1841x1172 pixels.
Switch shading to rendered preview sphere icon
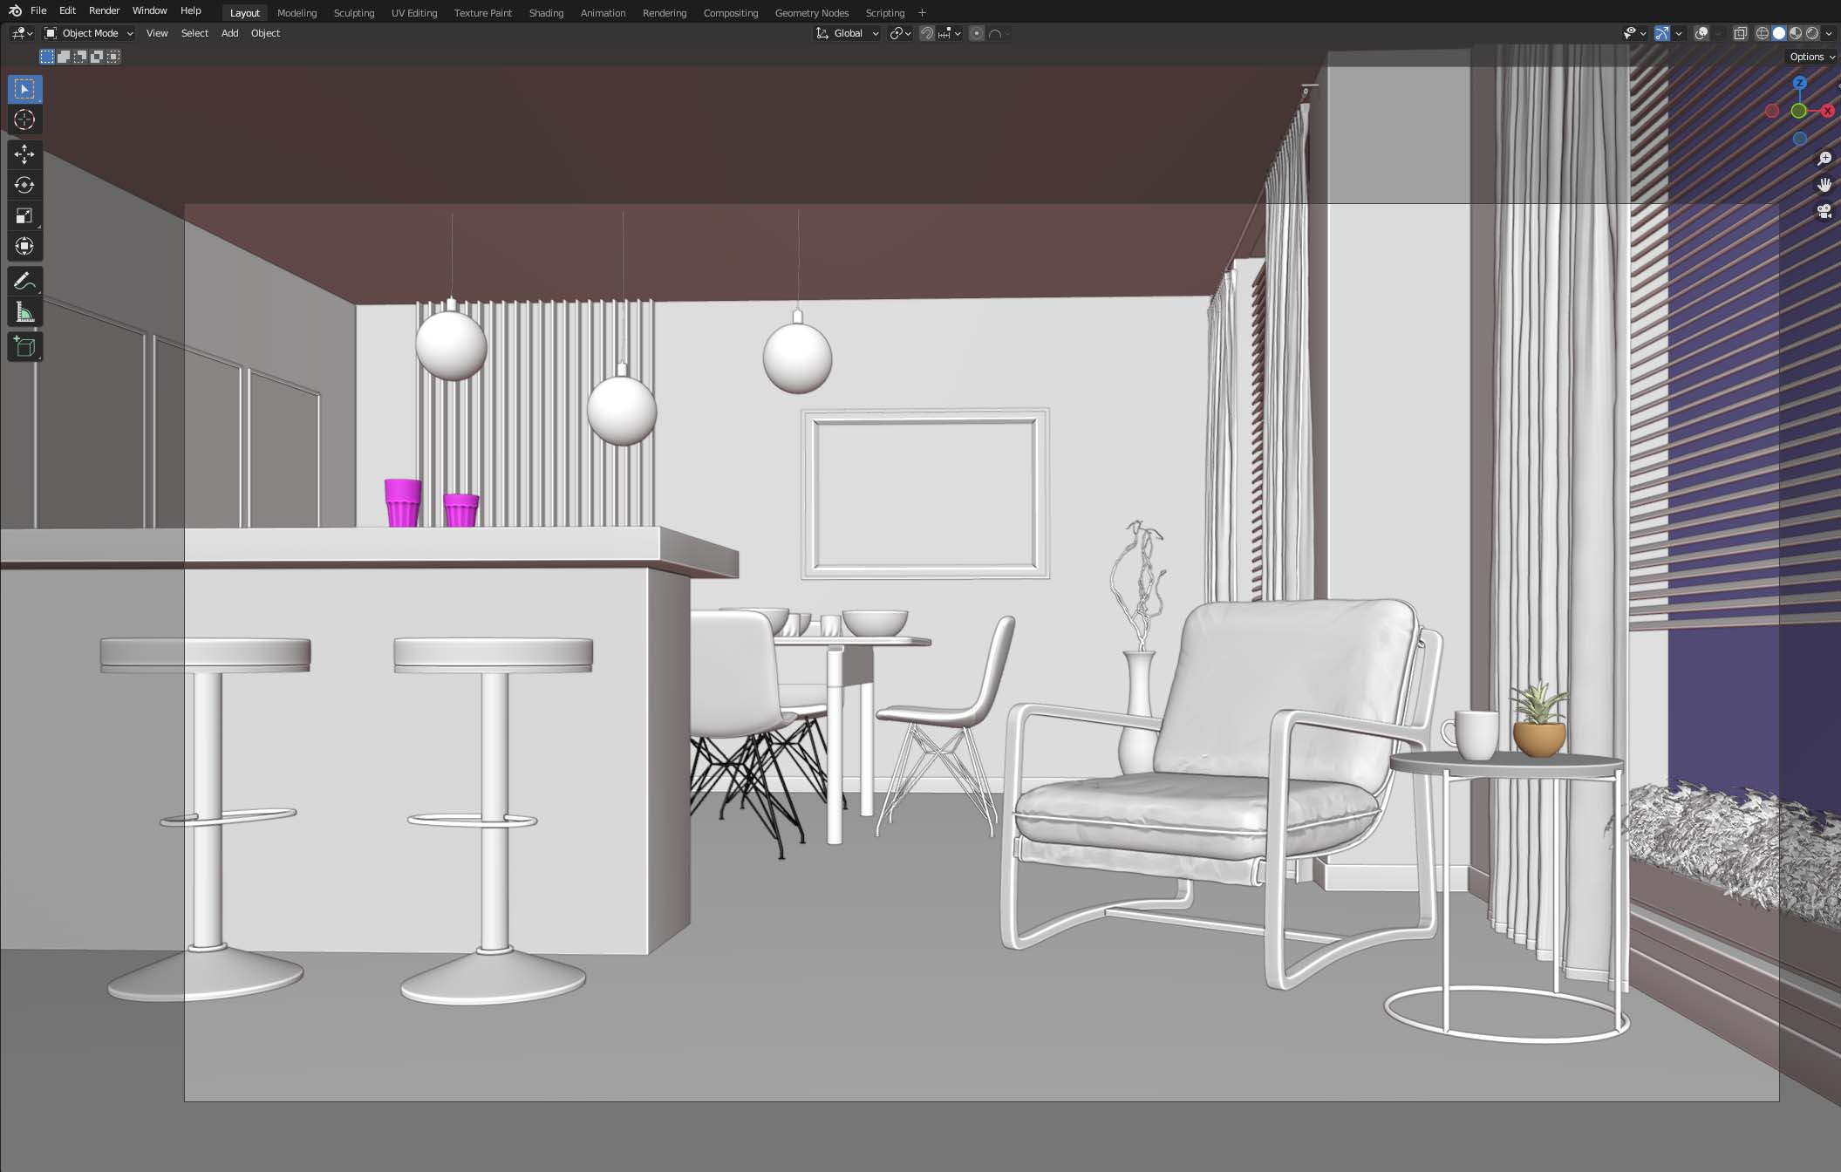[x=1812, y=33]
